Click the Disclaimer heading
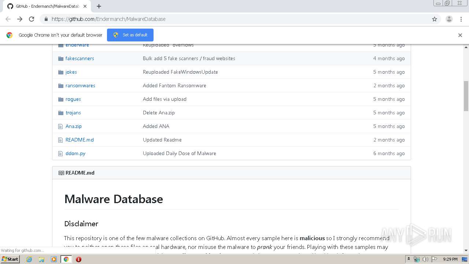 [81, 224]
